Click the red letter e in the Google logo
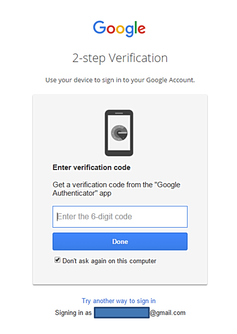 pos(141,29)
